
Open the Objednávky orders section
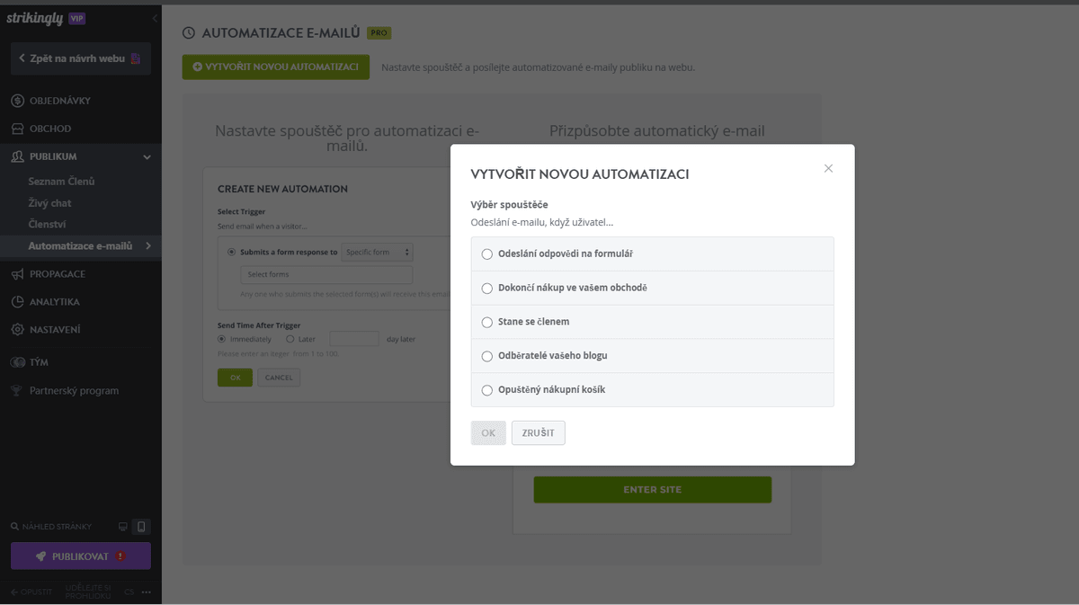tap(16, 100)
